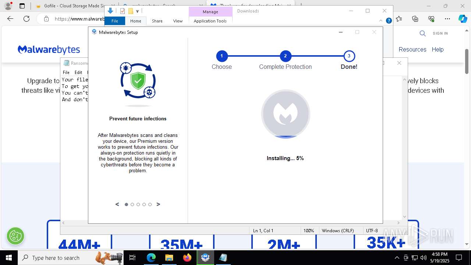Open Browser essentials heart icon
Image resolution: width=471 pixels, height=265 pixels.
[431, 19]
